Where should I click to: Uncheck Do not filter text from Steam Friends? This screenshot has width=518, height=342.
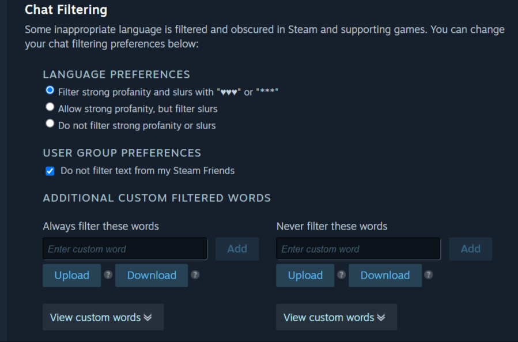tap(50, 171)
